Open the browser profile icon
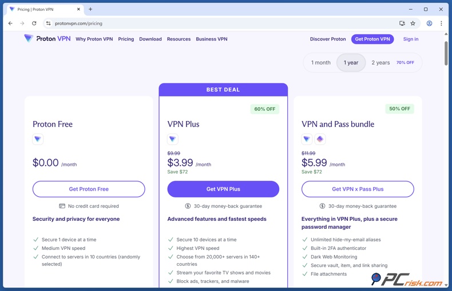This screenshot has height=291, width=452. [x=429, y=23]
